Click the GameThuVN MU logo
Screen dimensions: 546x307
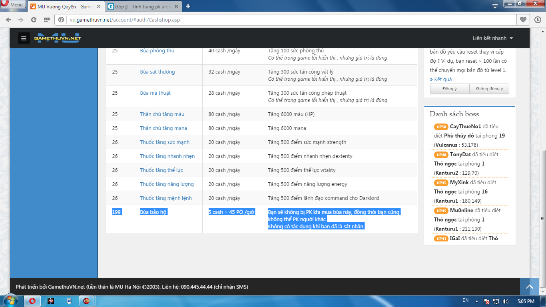(58, 38)
